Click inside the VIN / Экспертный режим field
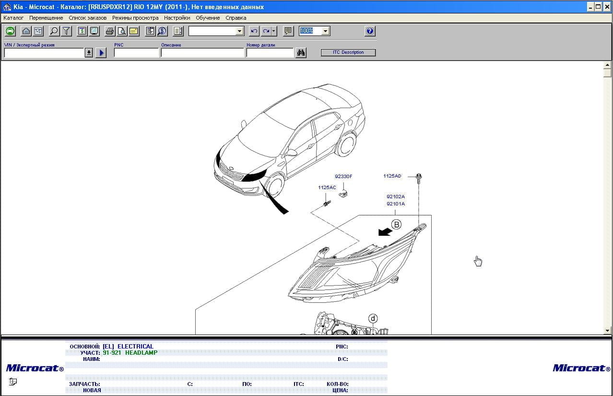The width and height of the screenshot is (613, 396). point(44,53)
